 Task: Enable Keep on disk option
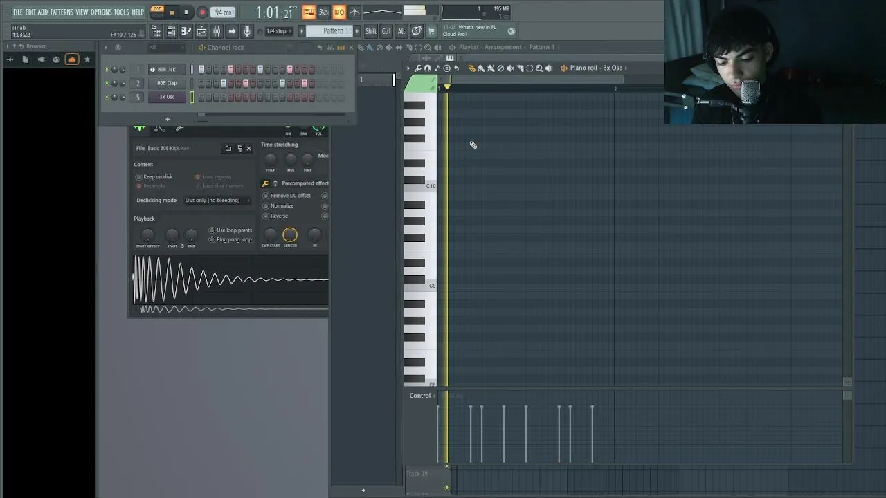[155, 177]
